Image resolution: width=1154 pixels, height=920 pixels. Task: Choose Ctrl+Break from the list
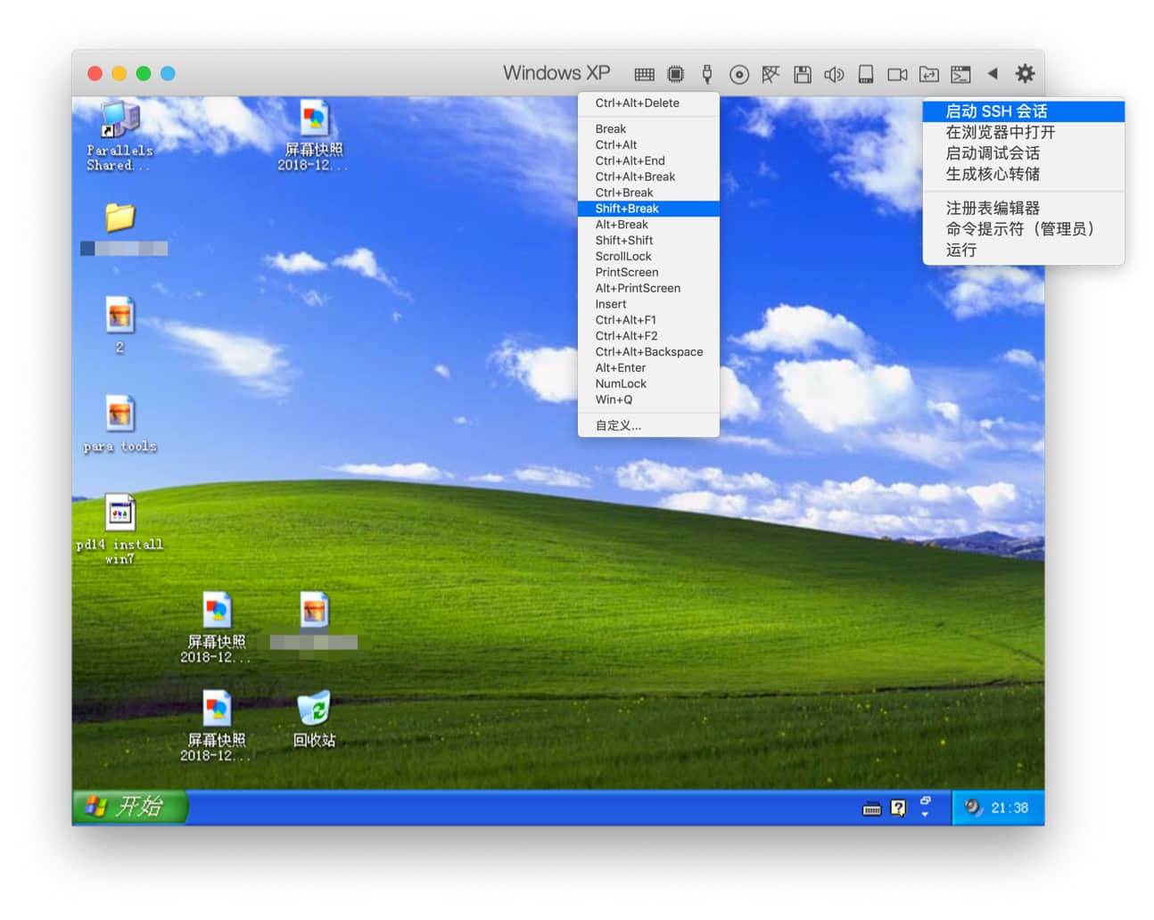648,193
